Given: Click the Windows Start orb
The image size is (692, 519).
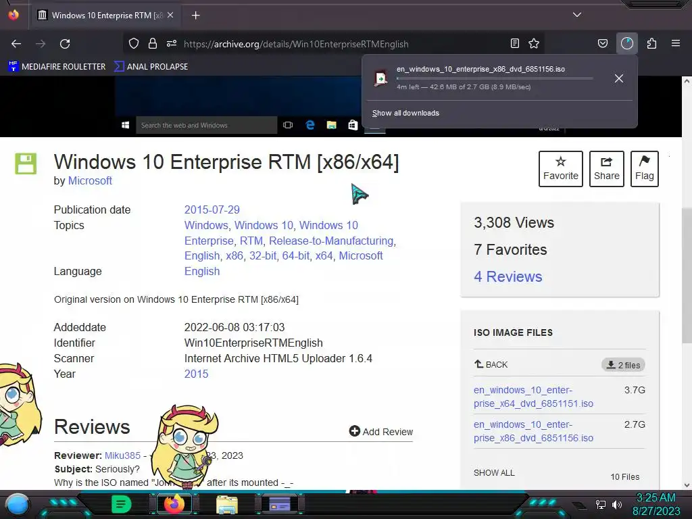Looking at the screenshot, I should [x=18, y=504].
